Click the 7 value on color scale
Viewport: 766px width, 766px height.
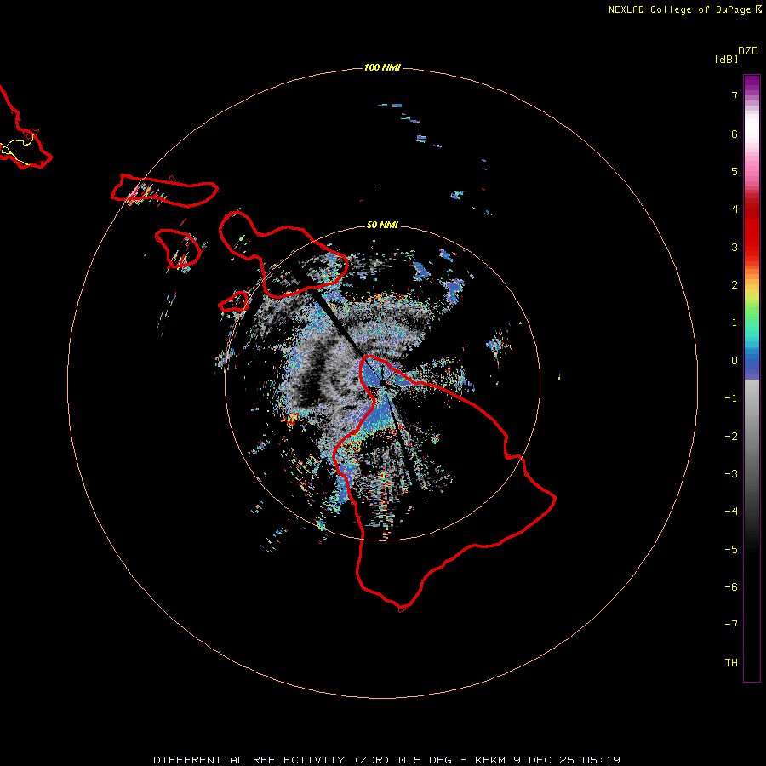(x=735, y=95)
